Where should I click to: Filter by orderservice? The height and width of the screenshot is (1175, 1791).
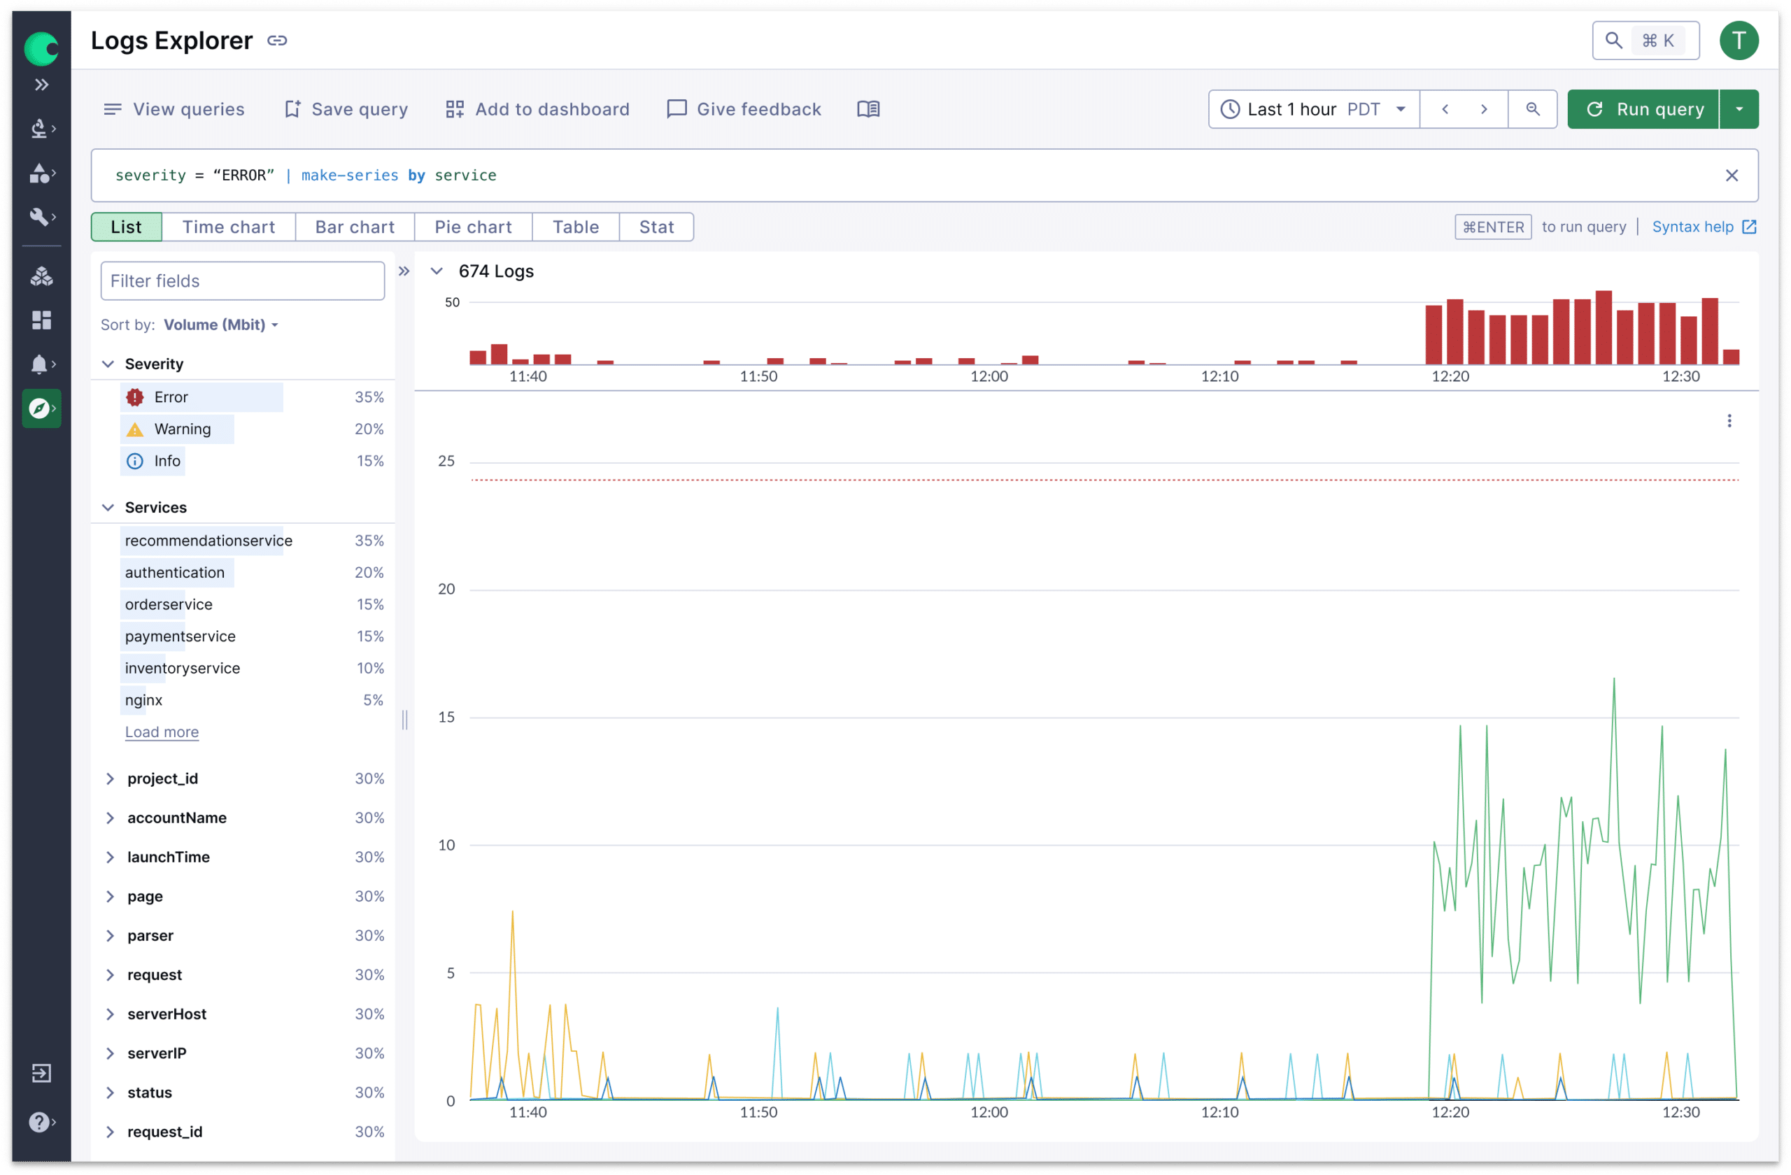click(x=252, y=605)
